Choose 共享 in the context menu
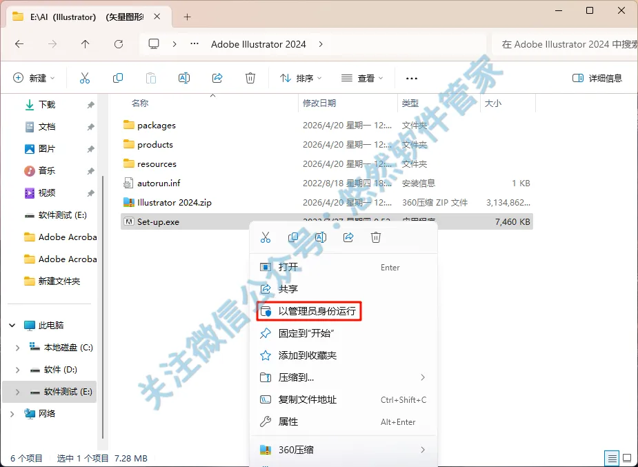The height and width of the screenshot is (467, 638). coord(343,289)
